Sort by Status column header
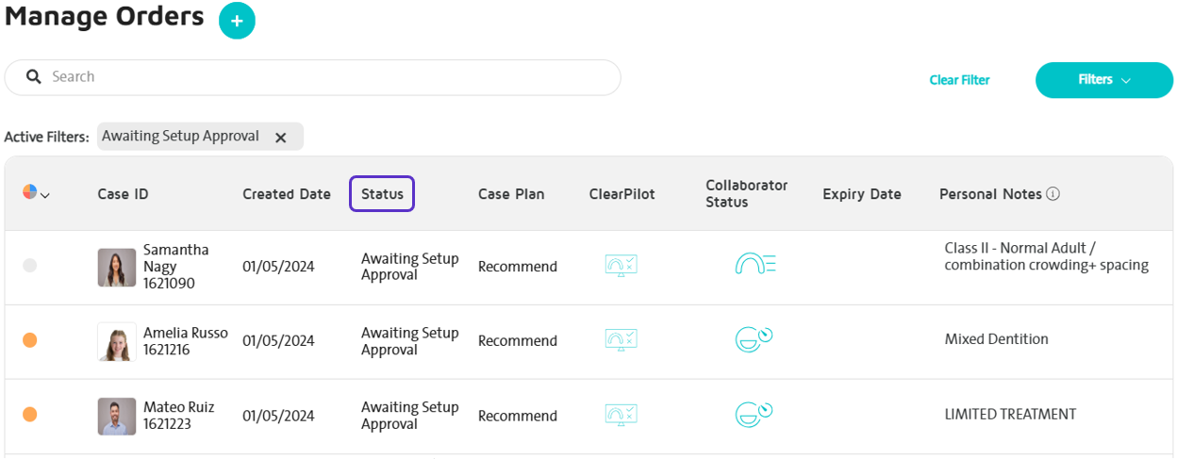The width and height of the screenshot is (1177, 459). [x=382, y=194]
